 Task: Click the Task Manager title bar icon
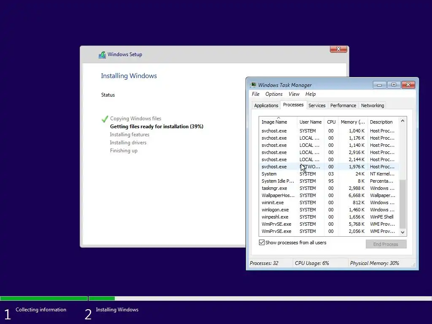click(253, 85)
